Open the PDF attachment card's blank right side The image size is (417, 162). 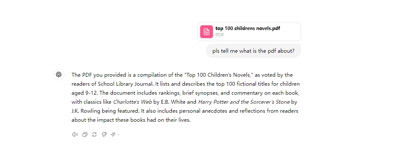click(290, 32)
